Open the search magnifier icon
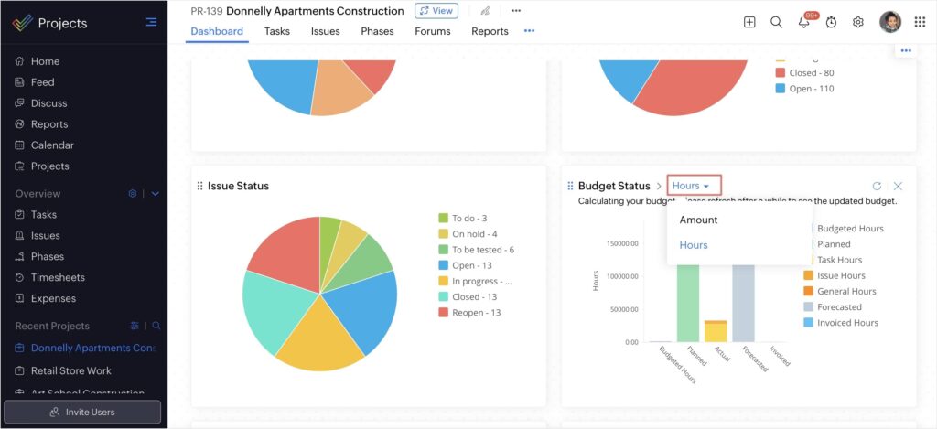 coord(776,22)
